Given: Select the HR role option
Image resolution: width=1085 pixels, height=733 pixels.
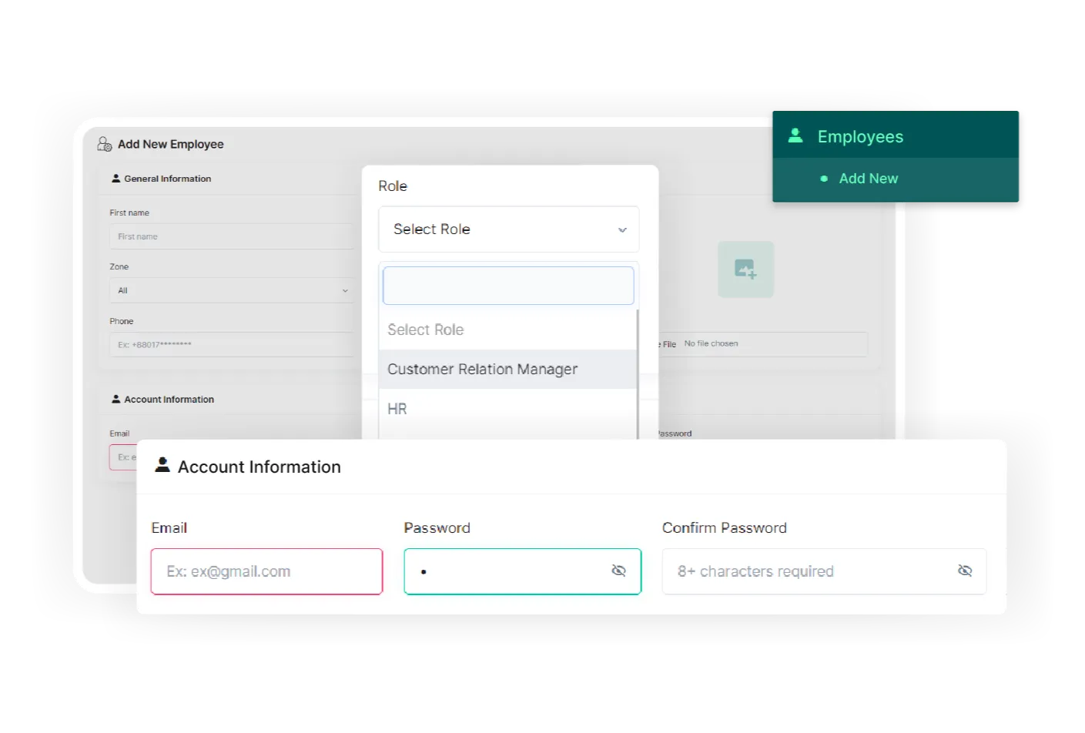Looking at the screenshot, I should click(397, 409).
